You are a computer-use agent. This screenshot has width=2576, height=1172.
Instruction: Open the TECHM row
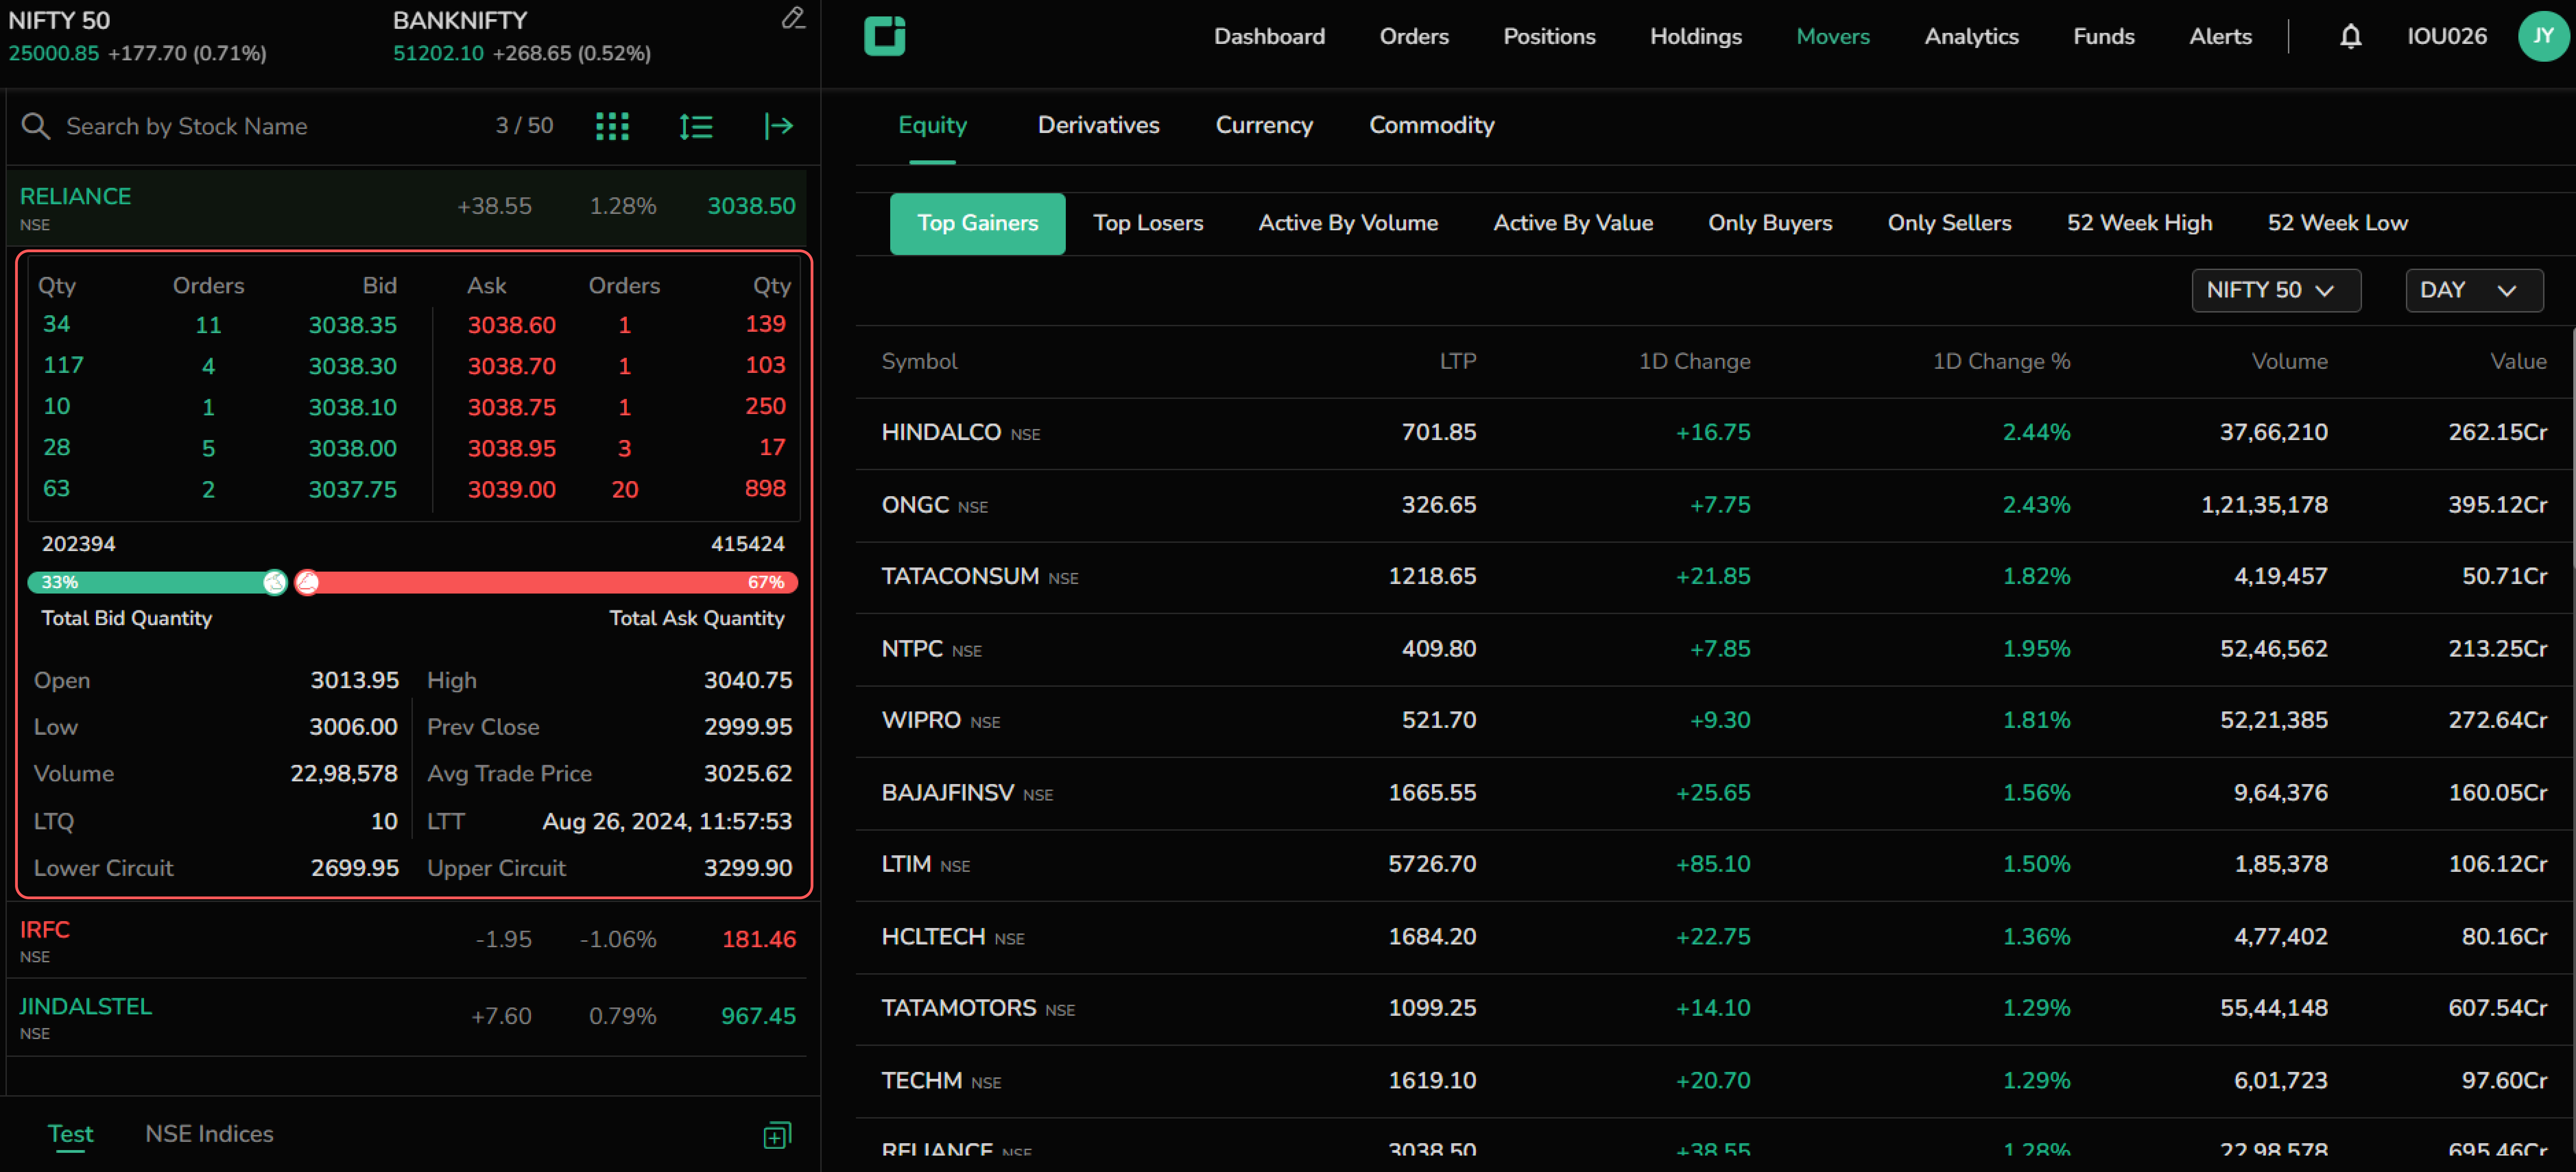(1714, 1081)
